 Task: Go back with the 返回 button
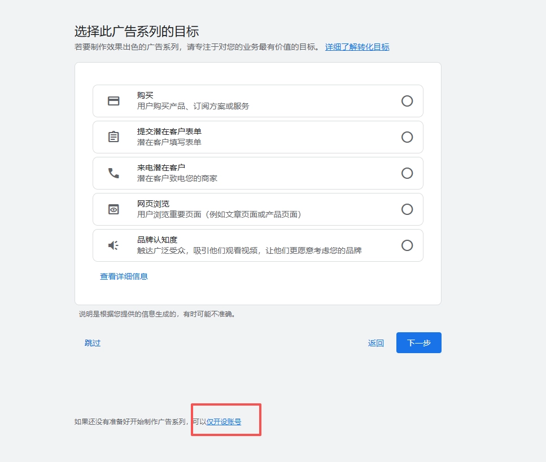[375, 343]
